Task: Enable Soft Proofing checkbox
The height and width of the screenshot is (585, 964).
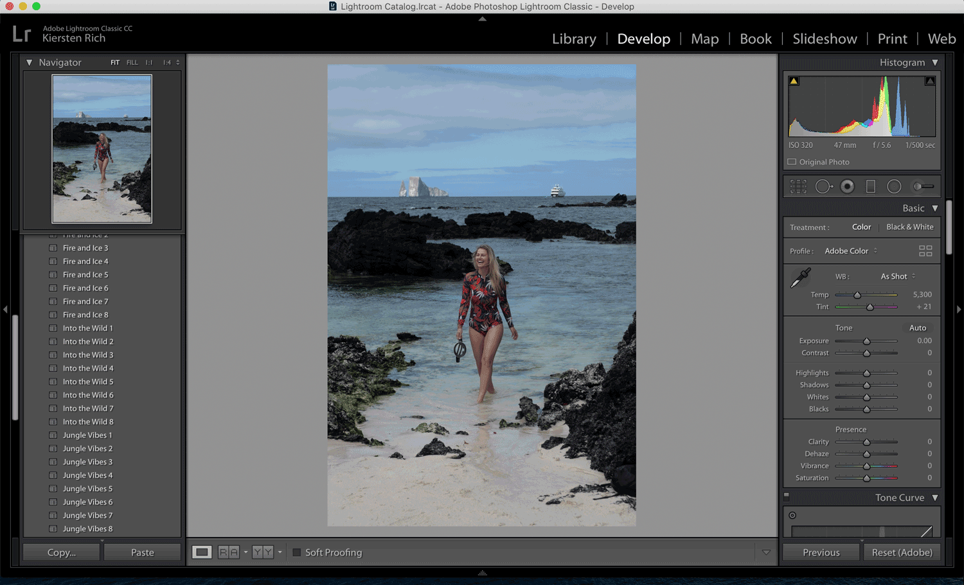Action: pyautogui.click(x=297, y=552)
